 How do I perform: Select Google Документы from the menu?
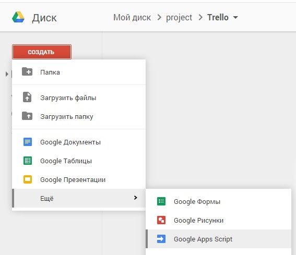[79, 142]
